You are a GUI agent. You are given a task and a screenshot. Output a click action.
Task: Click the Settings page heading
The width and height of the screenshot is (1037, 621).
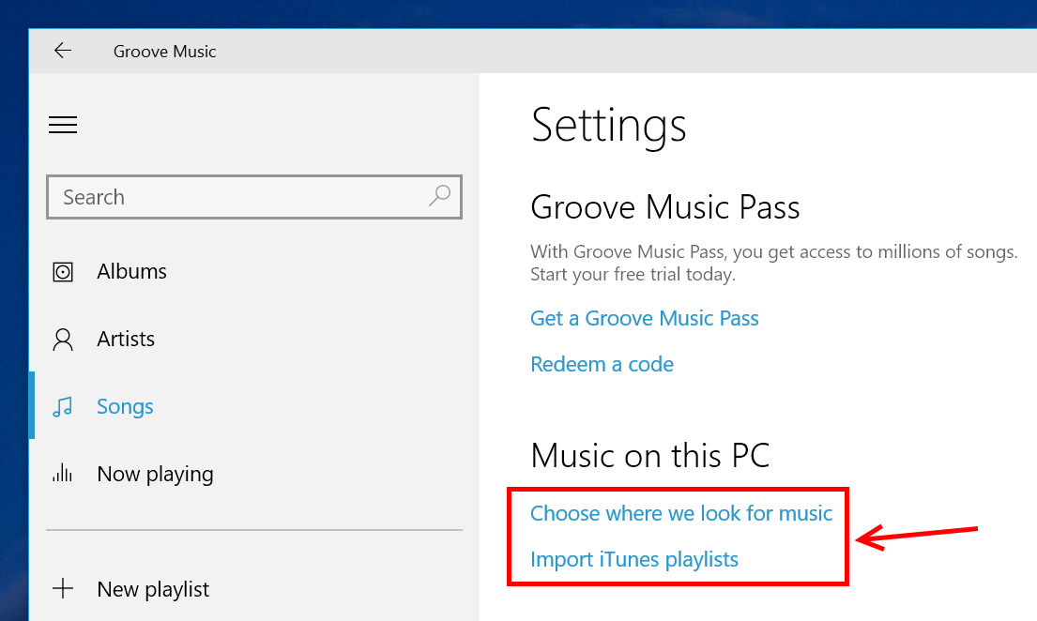[608, 125]
